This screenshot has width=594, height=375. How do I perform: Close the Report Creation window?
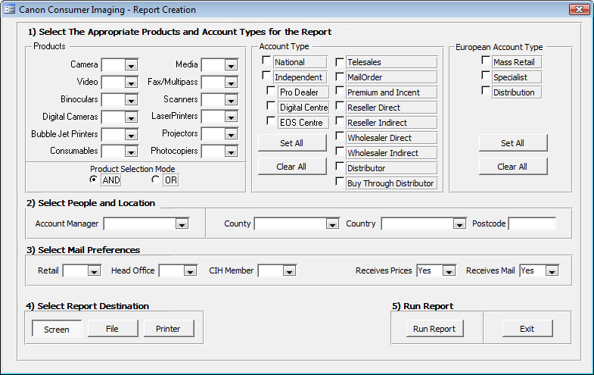[579, 10]
